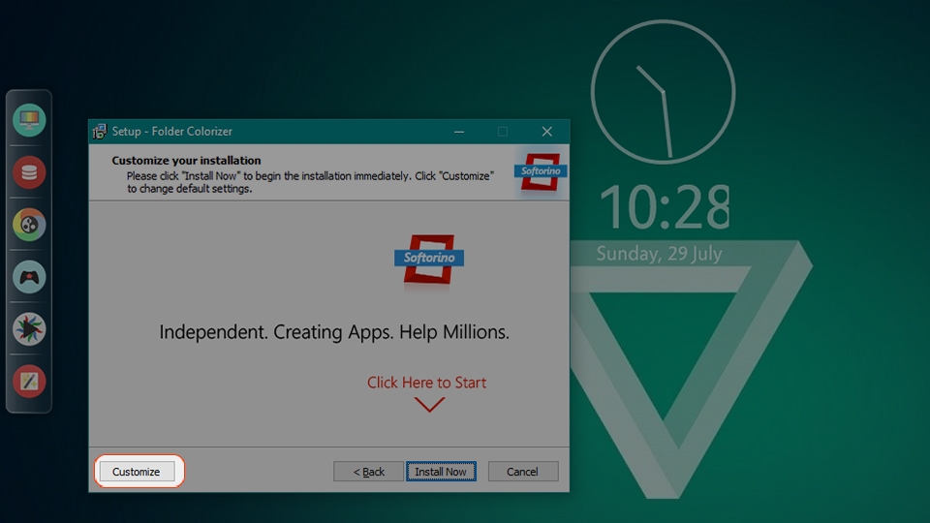Go back with the < Back button

[368, 472]
